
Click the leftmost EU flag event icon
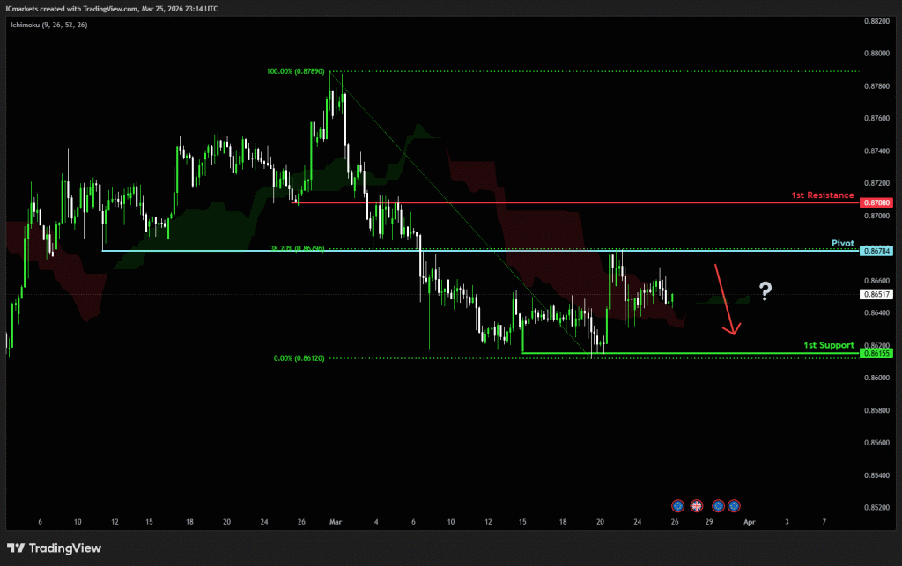(x=677, y=505)
